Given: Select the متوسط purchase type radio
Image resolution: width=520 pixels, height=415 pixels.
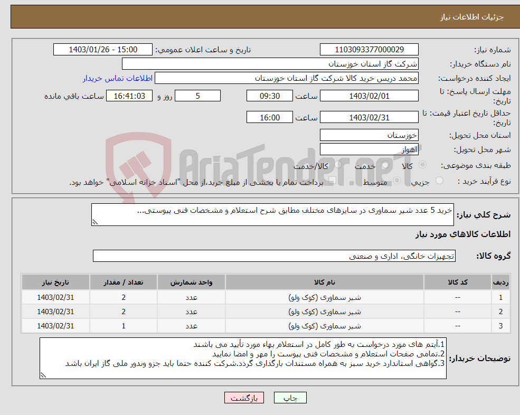Looking at the screenshot, I should pos(397,181).
